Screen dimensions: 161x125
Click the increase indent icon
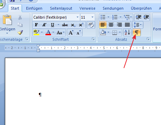pyautogui.click(x=146, y=17)
